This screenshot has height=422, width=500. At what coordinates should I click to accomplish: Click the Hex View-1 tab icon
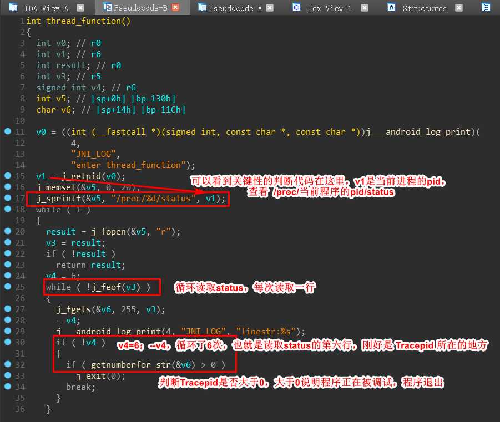(x=296, y=7)
